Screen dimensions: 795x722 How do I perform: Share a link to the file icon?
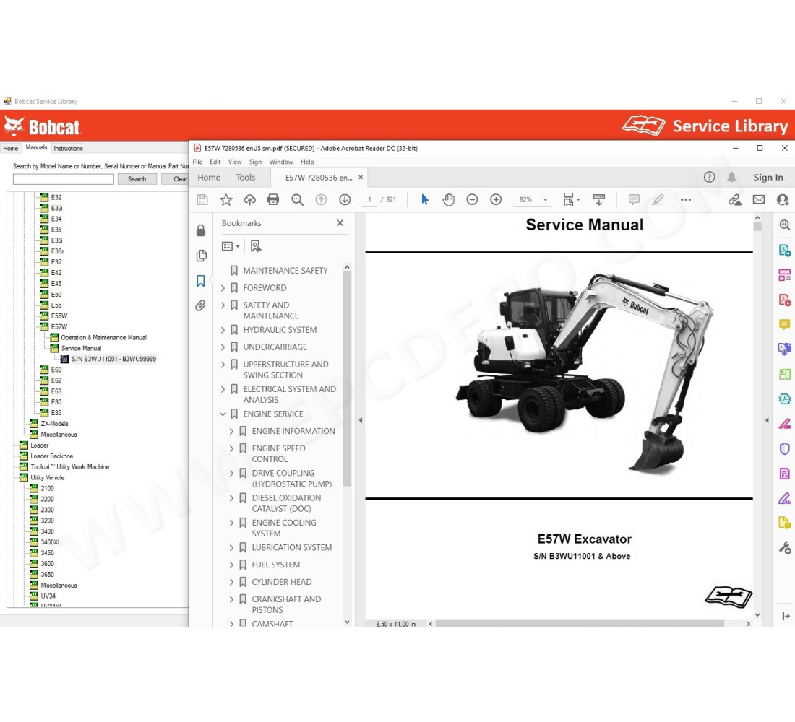pyautogui.click(x=735, y=199)
